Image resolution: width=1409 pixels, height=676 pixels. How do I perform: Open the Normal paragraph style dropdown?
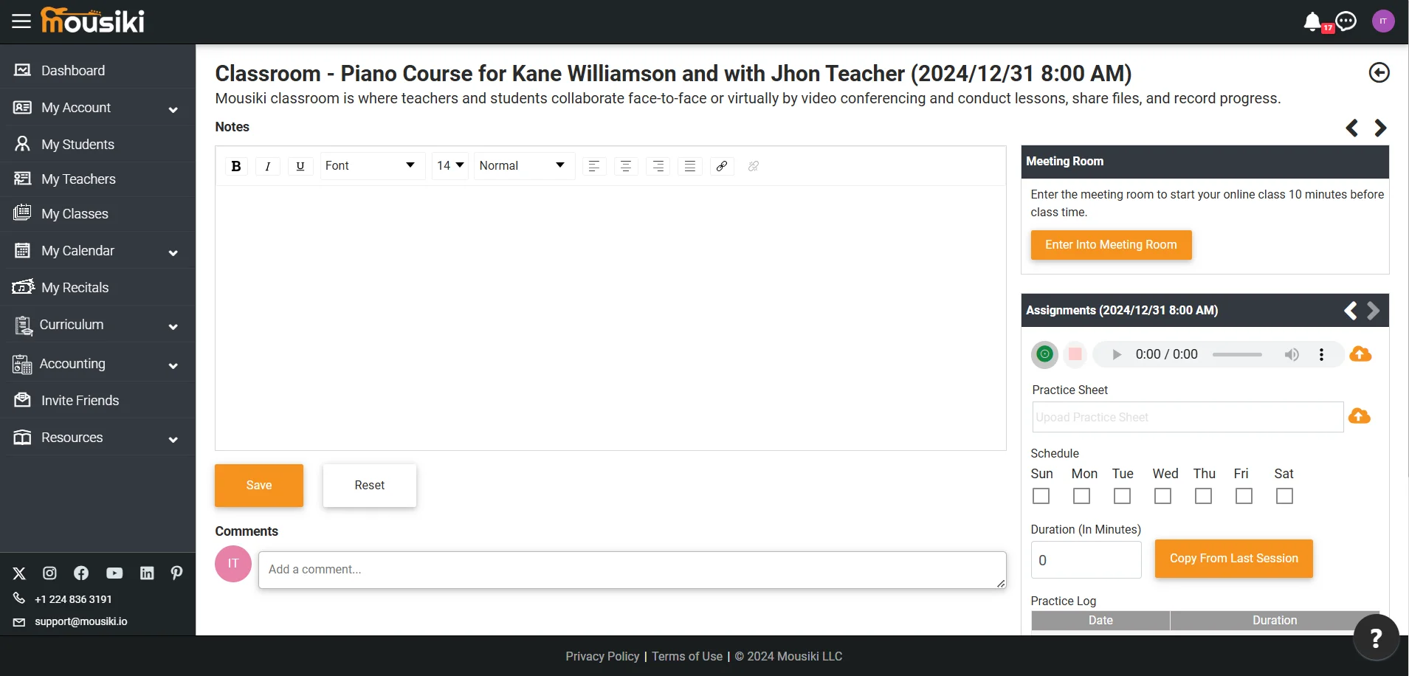point(523,166)
